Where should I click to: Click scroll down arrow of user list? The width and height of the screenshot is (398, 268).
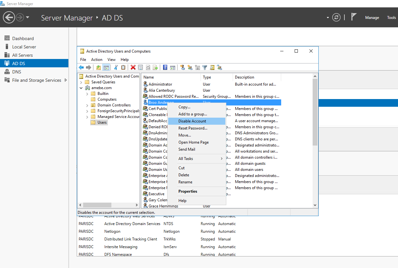coord(315,205)
